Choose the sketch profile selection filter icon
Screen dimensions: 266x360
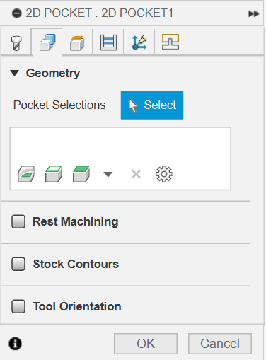[x=26, y=174]
